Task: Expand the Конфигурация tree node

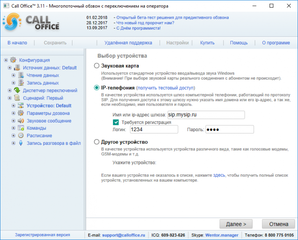Action: pos(6,60)
